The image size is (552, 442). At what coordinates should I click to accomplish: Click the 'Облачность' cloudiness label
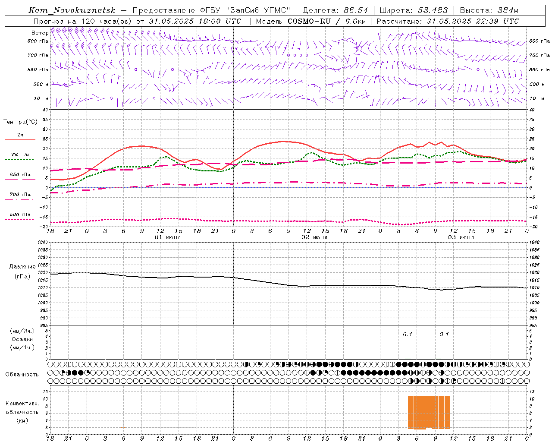point(22,374)
